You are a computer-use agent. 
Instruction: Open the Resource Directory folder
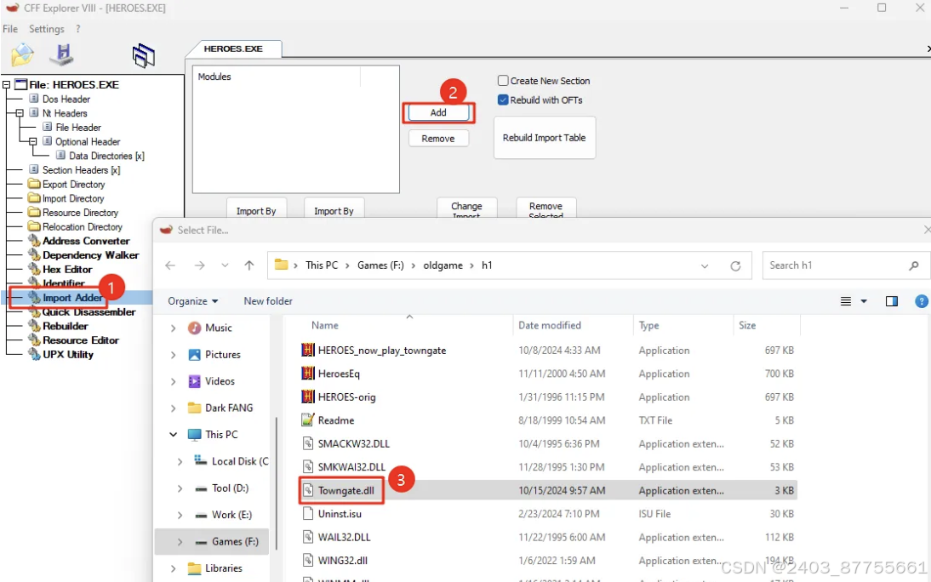(79, 213)
